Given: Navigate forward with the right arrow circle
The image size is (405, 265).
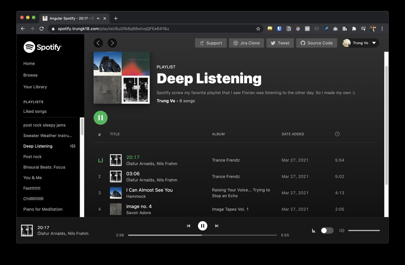Looking at the screenshot, I should tap(112, 43).
